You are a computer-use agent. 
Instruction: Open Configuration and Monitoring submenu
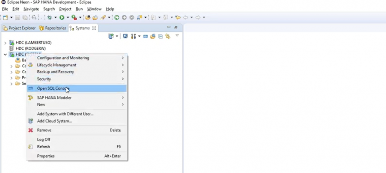(x=63, y=58)
